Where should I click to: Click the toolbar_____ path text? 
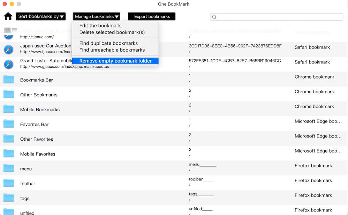tap(201, 179)
